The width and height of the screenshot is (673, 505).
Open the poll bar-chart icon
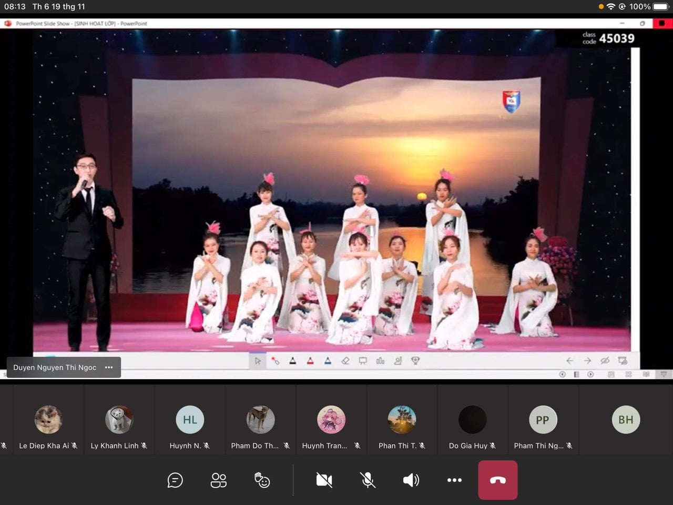click(x=380, y=361)
